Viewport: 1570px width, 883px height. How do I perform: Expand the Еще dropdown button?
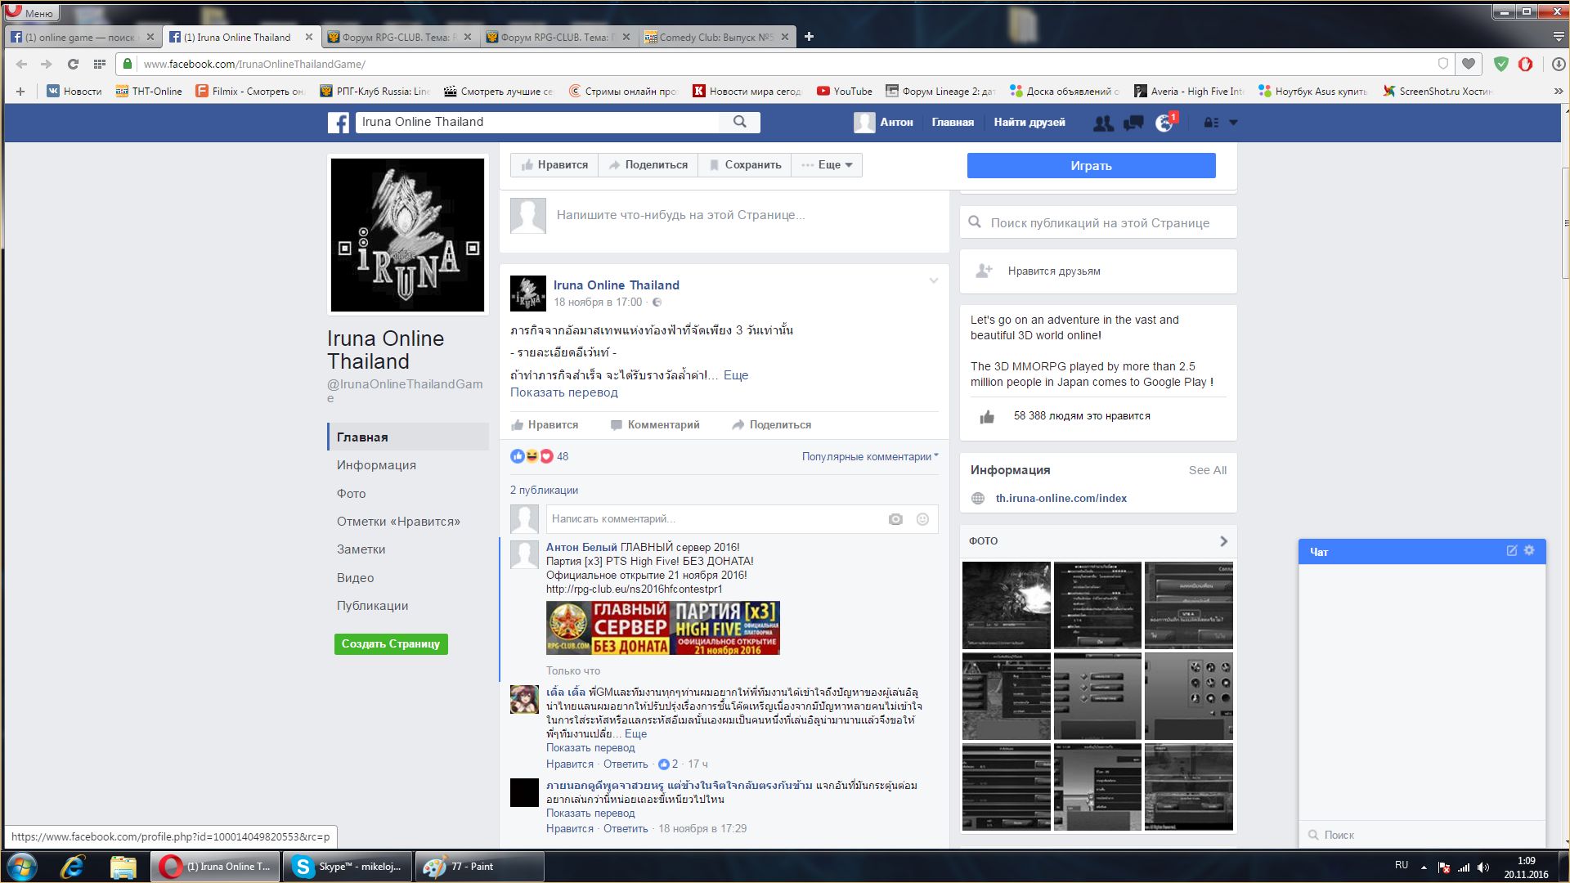coord(828,165)
